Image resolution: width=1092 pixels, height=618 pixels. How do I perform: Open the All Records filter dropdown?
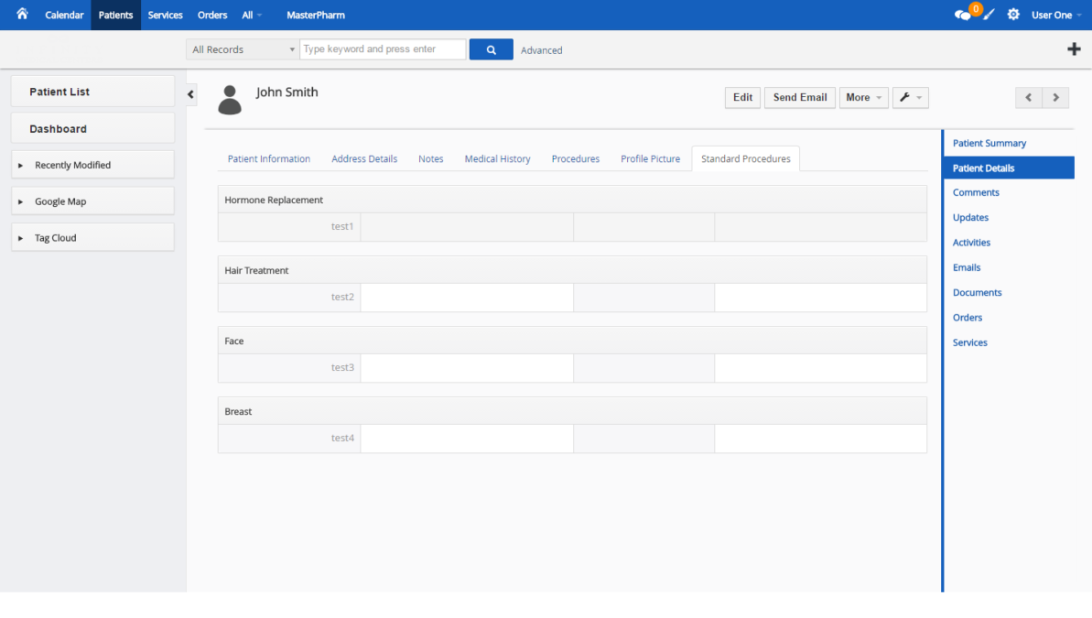point(241,49)
